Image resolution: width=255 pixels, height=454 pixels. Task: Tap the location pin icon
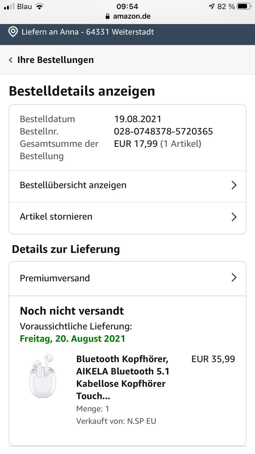coord(13,32)
